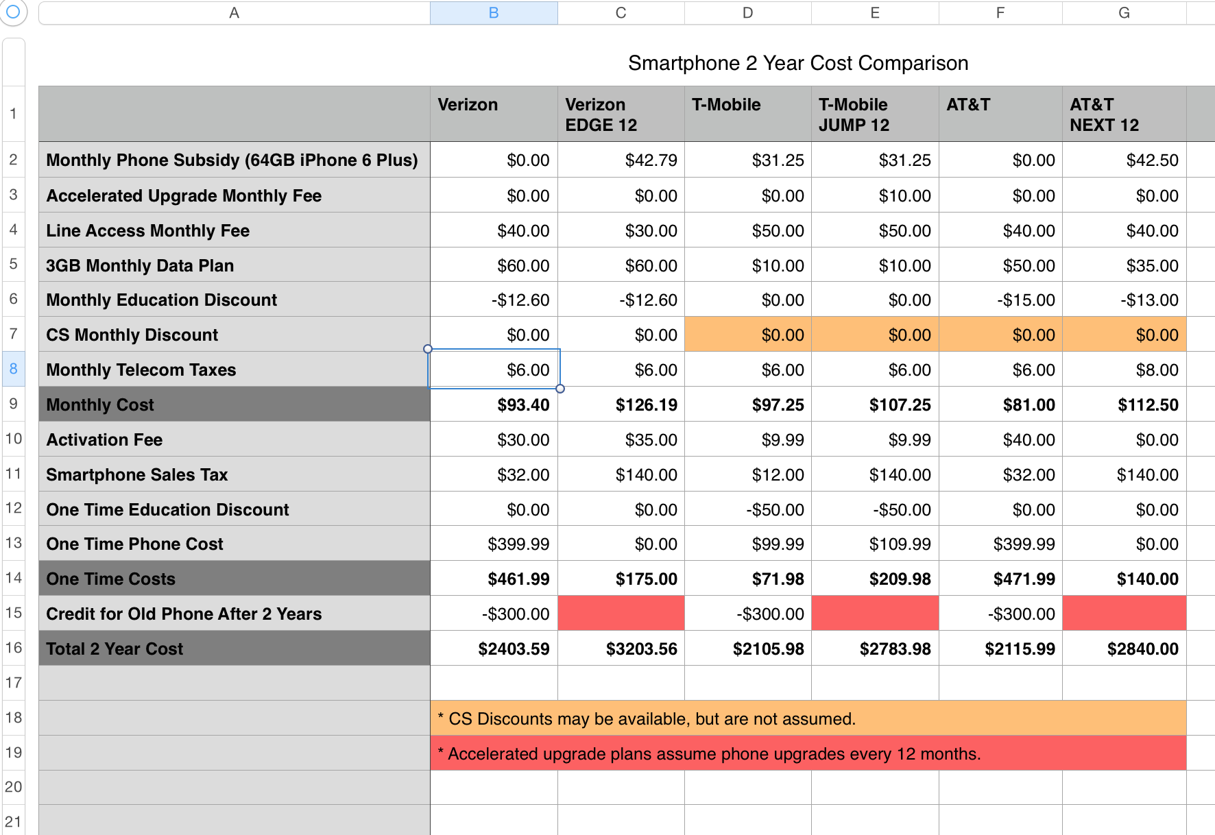Click the $8.00 telecom taxes cell
The image size is (1215, 835).
(x=1124, y=370)
